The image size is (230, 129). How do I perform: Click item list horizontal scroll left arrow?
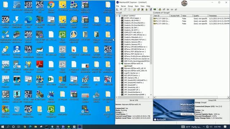(154, 97)
